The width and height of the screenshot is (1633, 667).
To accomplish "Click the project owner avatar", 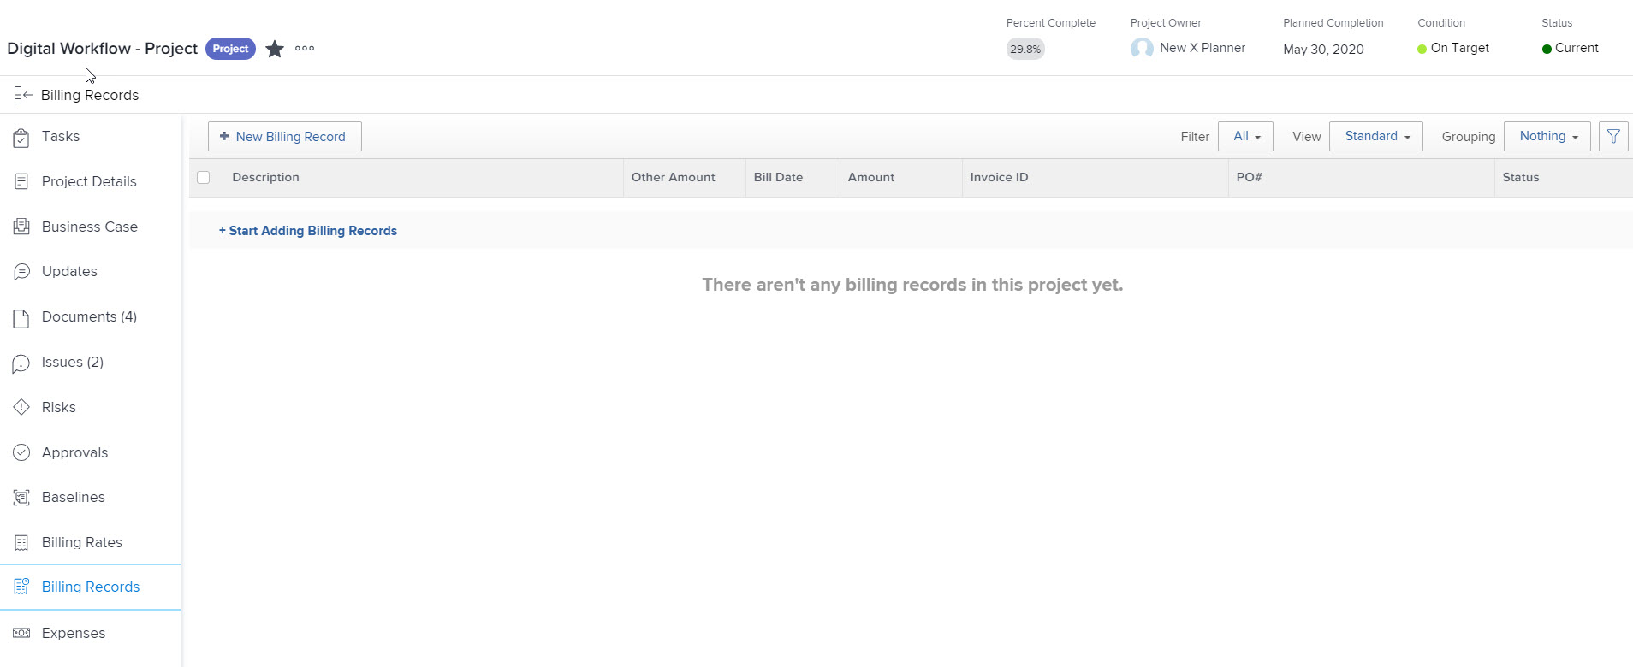I will (x=1142, y=48).
